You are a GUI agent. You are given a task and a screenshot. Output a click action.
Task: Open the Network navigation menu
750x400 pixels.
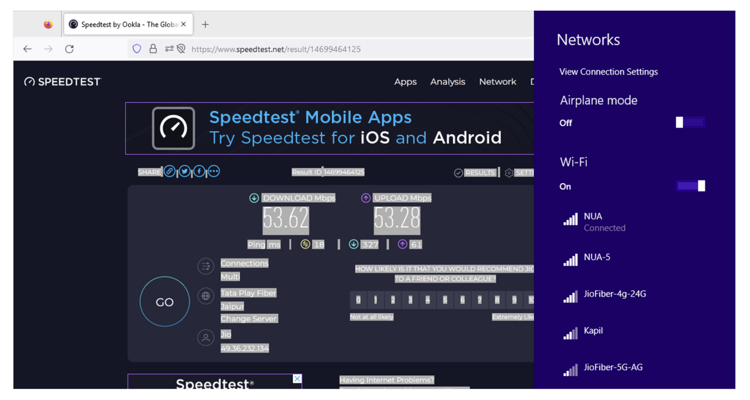tap(497, 82)
